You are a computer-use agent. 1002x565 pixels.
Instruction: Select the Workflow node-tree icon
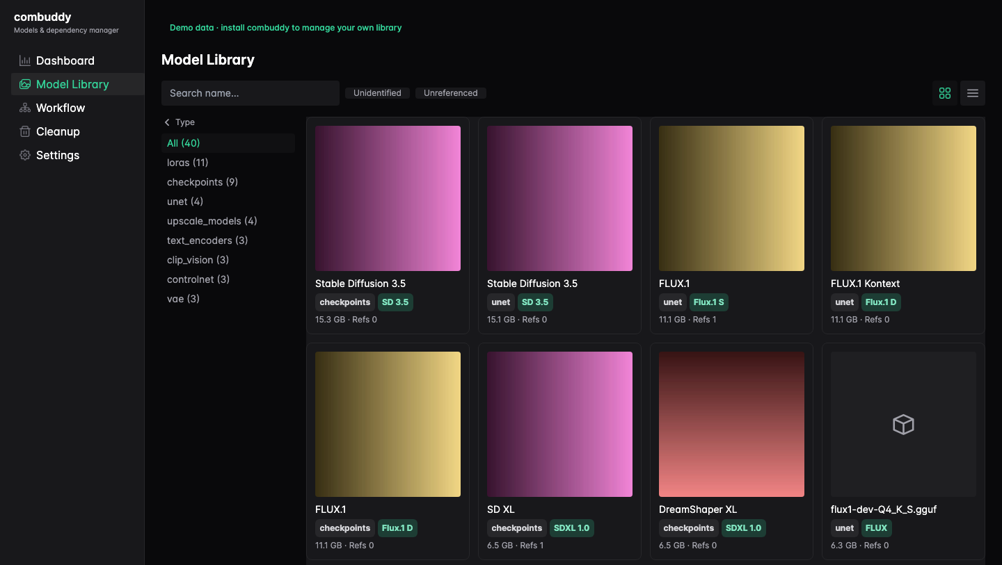25,108
